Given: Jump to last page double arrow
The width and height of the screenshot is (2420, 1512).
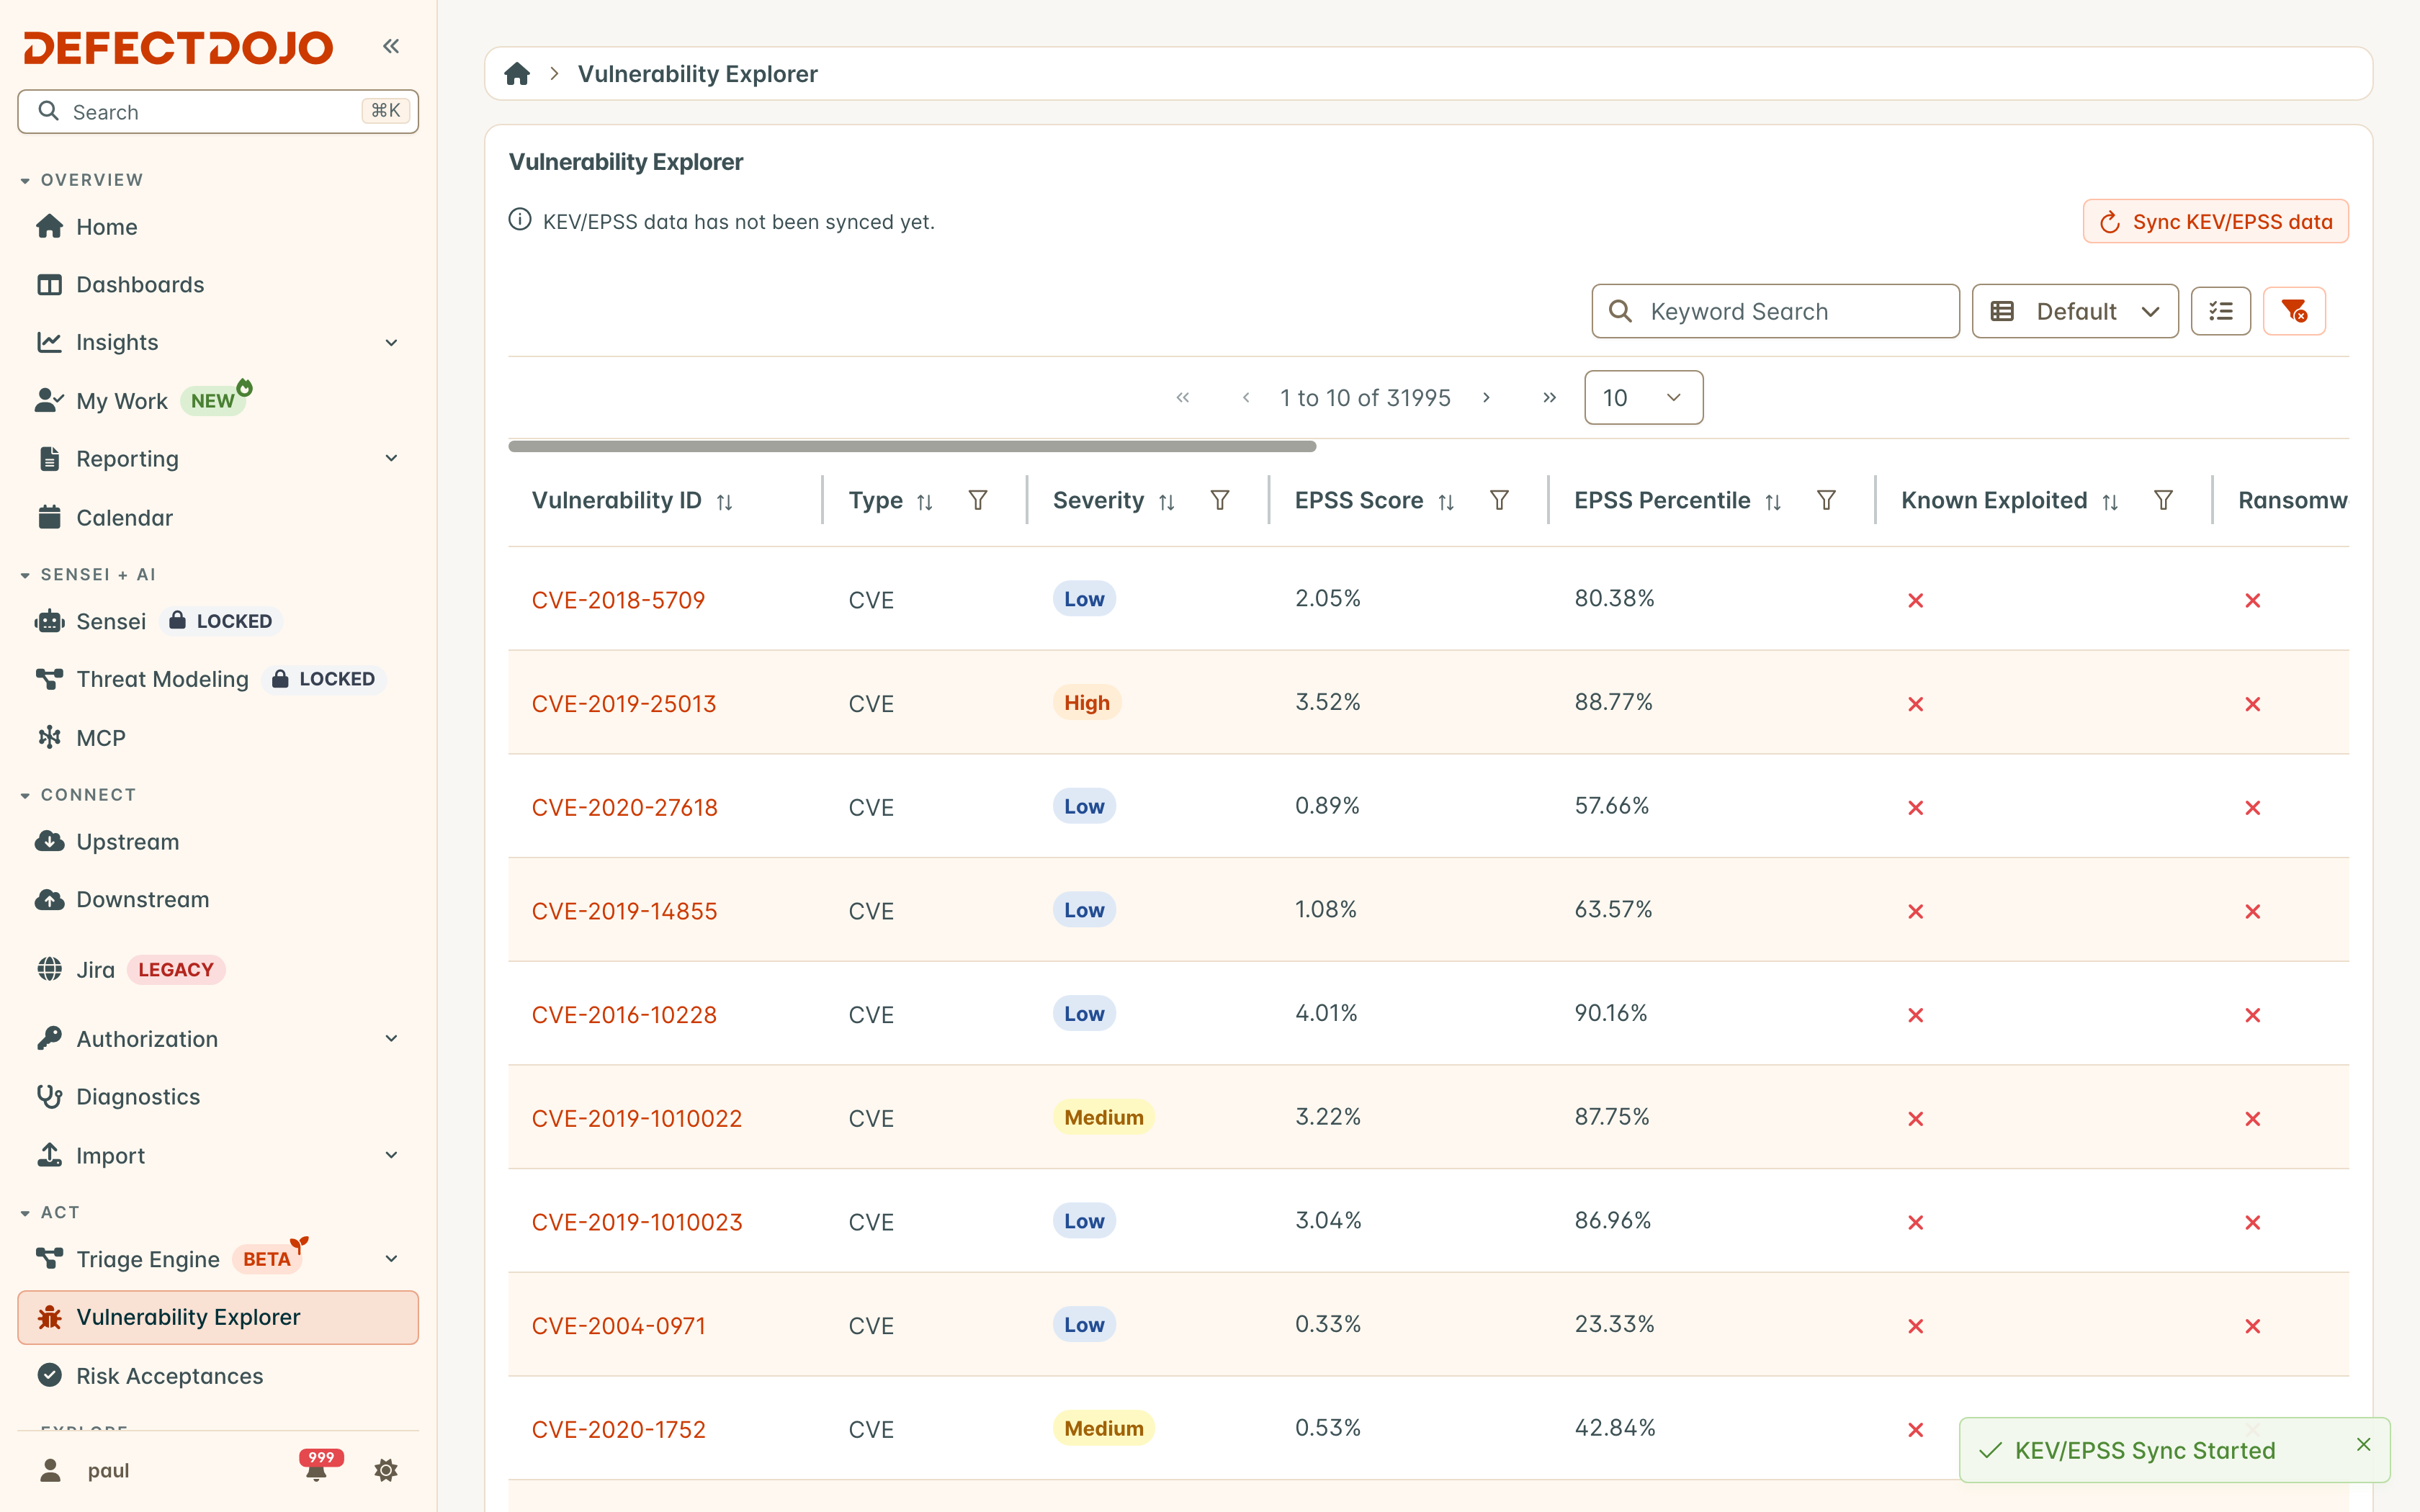Looking at the screenshot, I should tap(1549, 398).
